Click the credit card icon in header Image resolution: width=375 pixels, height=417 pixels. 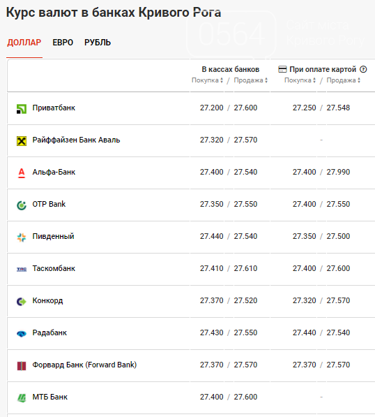(282, 69)
